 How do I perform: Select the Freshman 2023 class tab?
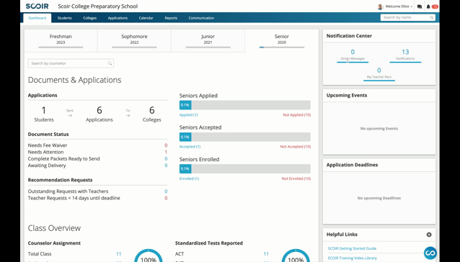point(61,41)
